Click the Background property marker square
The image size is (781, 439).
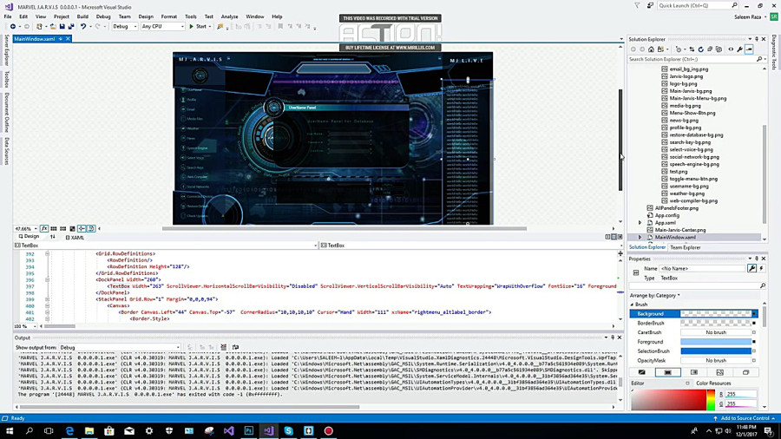pos(754,314)
